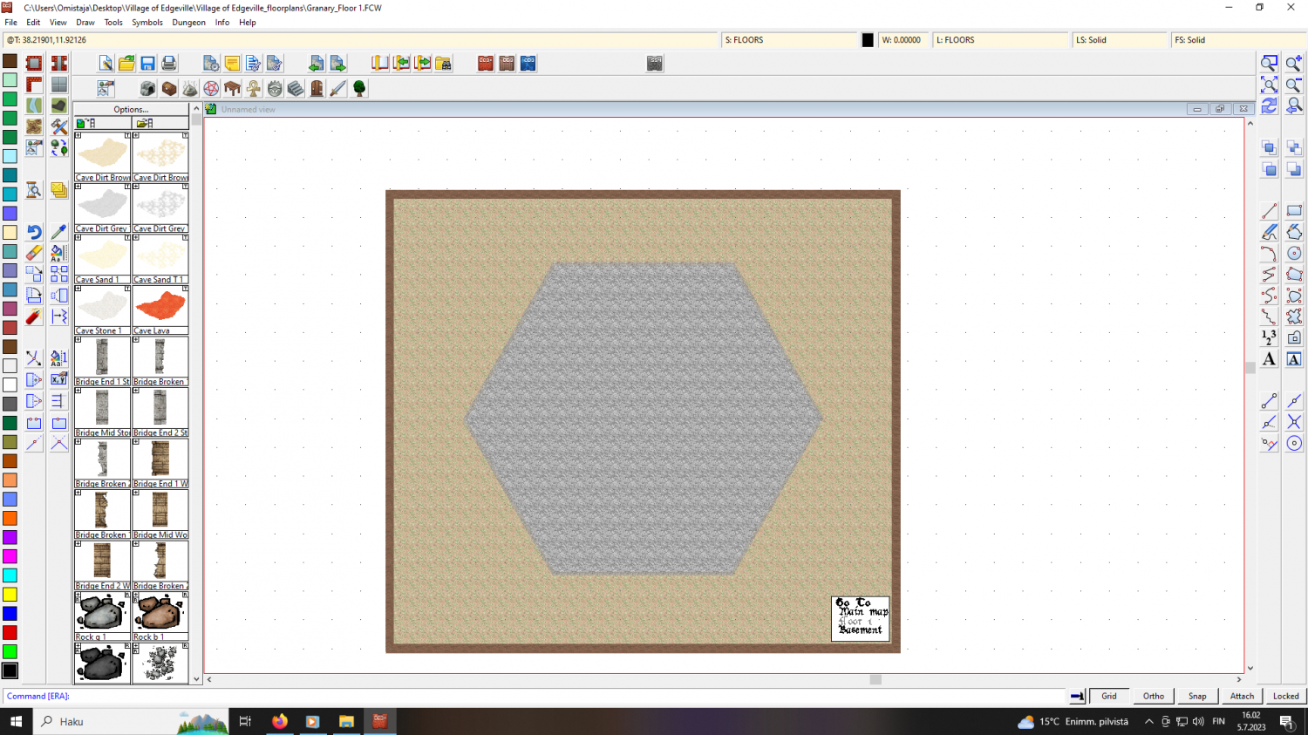Click the Options... button above symbols
Viewport: 1308px width, 735px height.
pos(131,109)
